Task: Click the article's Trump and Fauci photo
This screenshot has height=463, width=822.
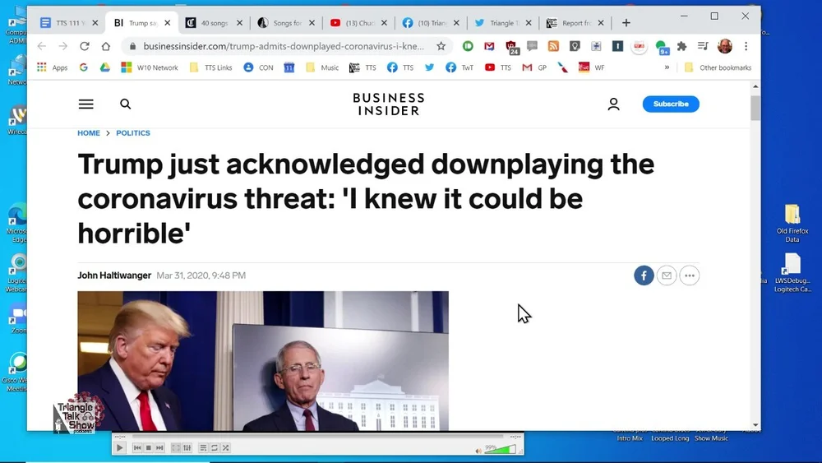Action: 263,361
